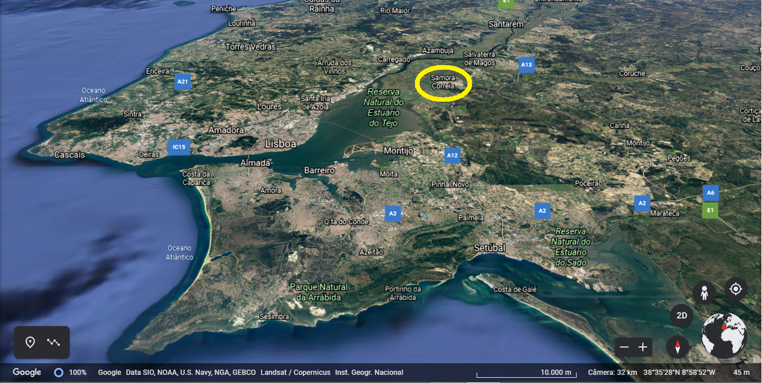
Task: Click the Almada label
Action: [x=255, y=163]
